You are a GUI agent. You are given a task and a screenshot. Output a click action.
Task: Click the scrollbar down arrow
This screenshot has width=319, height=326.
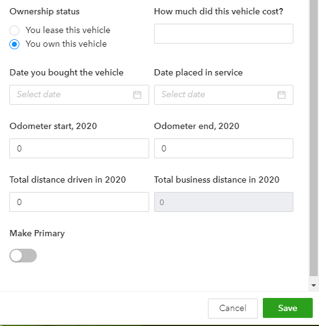(x=313, y=285)
